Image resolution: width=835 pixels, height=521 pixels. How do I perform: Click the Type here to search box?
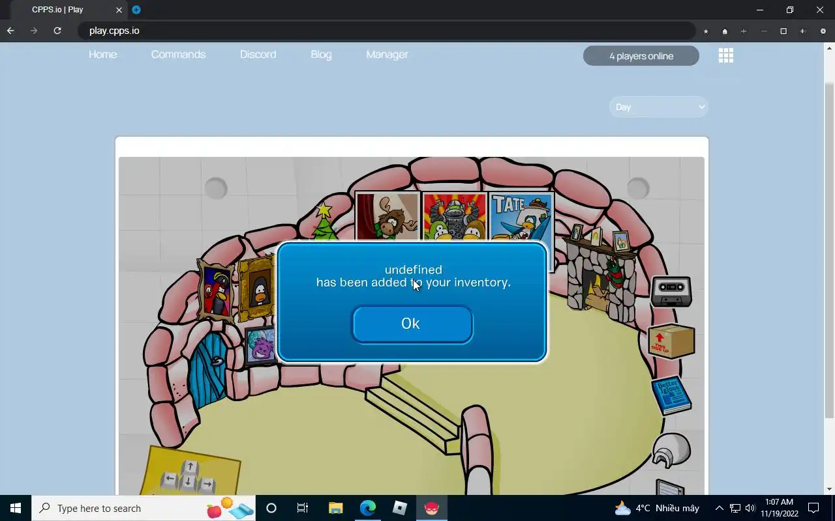click(x=144, y=508)
